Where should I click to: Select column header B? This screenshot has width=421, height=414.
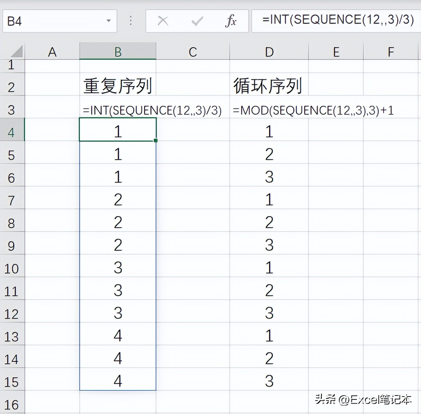point(118,51)
